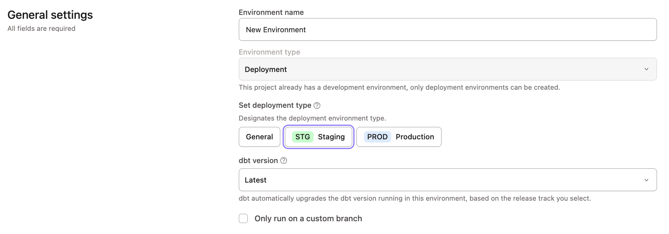
Task: Click the help icon next to dbt version
Action: coord(284,161)
